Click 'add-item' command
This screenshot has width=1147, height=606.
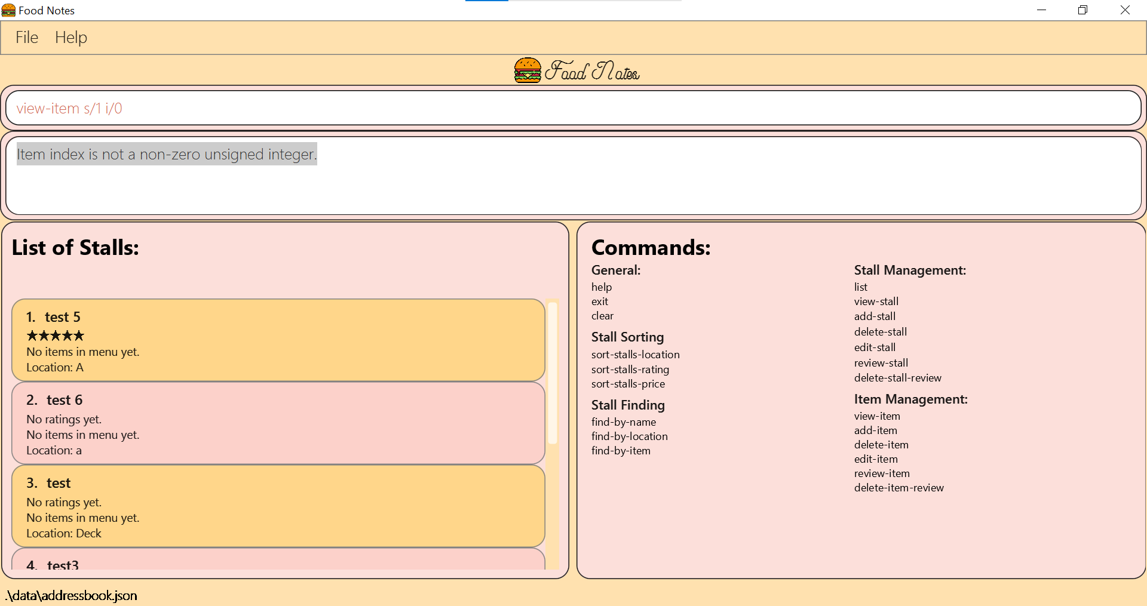point(876,430)
